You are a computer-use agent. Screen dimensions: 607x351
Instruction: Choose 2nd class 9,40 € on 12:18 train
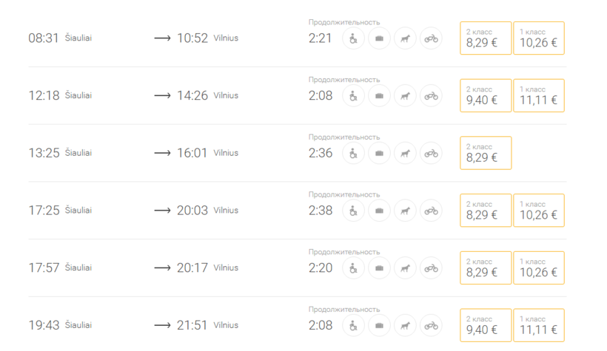point(486,96)
